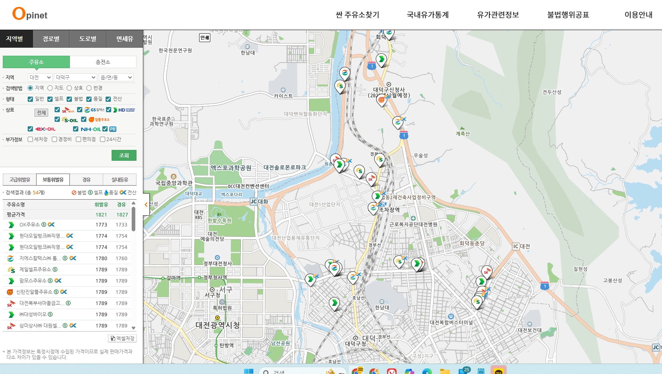Click the HD Oilbank marker right of 정부청사역
The width and height of the screenshot is (662, 374).
coord(310,279)
